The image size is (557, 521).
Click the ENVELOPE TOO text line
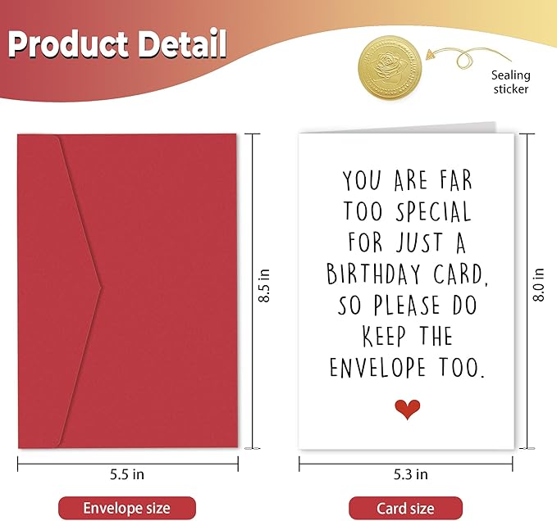pos(407,368)
